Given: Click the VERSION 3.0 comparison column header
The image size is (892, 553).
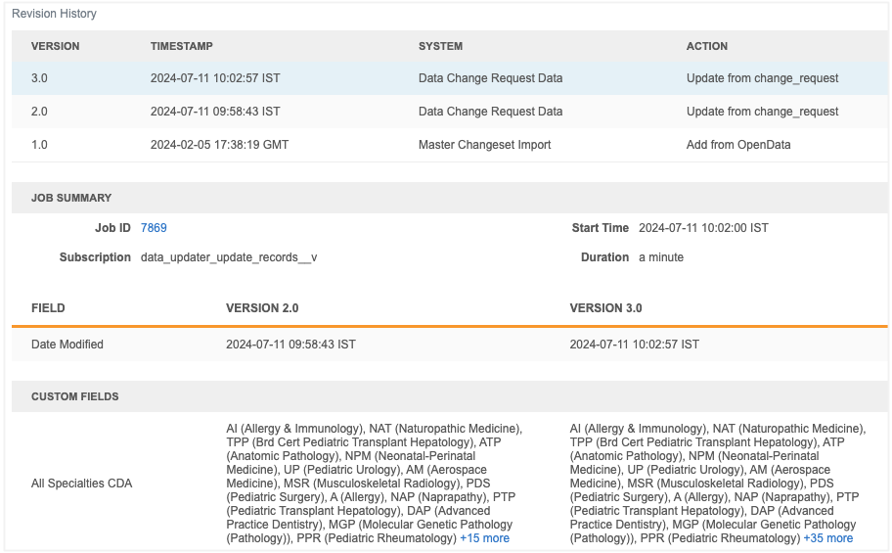Looking at the screenshot, I should point(605,308).
